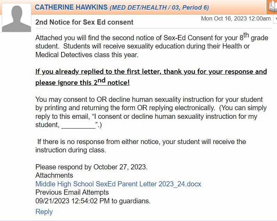Open the book icon in header
The width and height of the screenshot is (277, 221).
272,7
